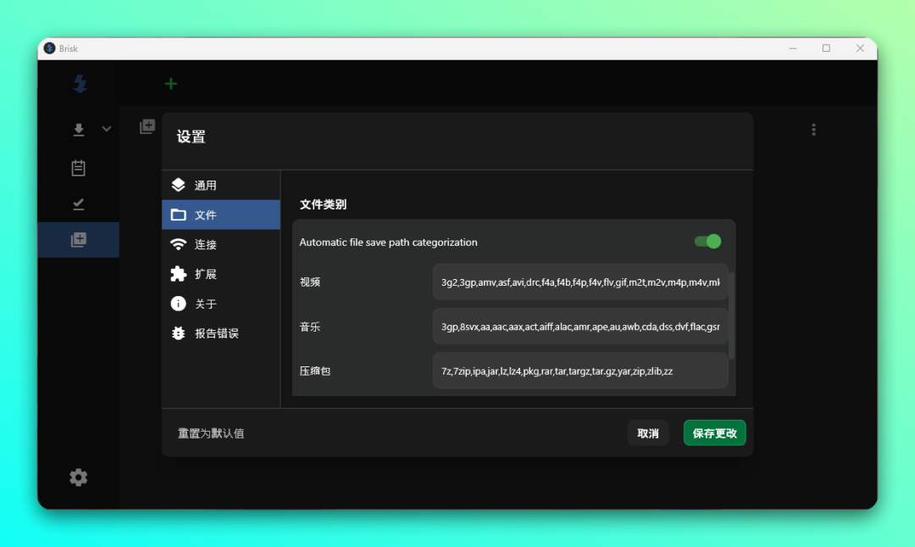Select the highlighted queue icon in sidebar

click(79, 240)
